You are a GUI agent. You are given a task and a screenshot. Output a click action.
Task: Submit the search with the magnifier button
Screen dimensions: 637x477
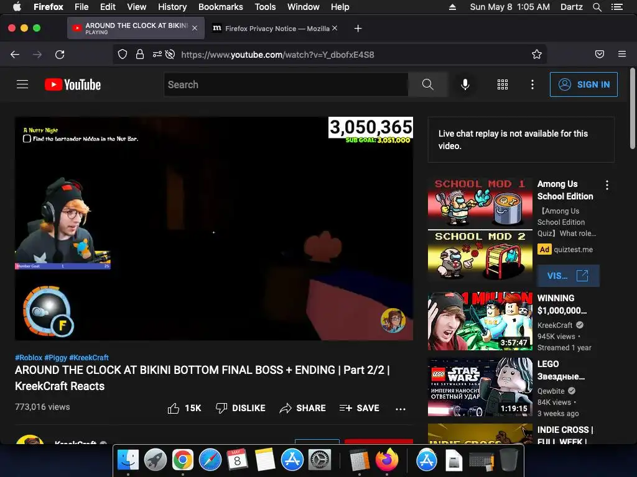pos(428,84)
